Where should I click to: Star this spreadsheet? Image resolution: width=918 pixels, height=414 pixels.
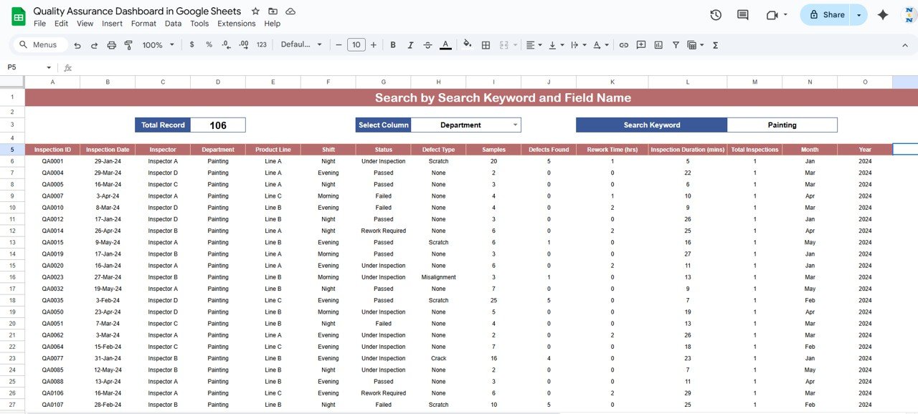[x=256, y=11]
